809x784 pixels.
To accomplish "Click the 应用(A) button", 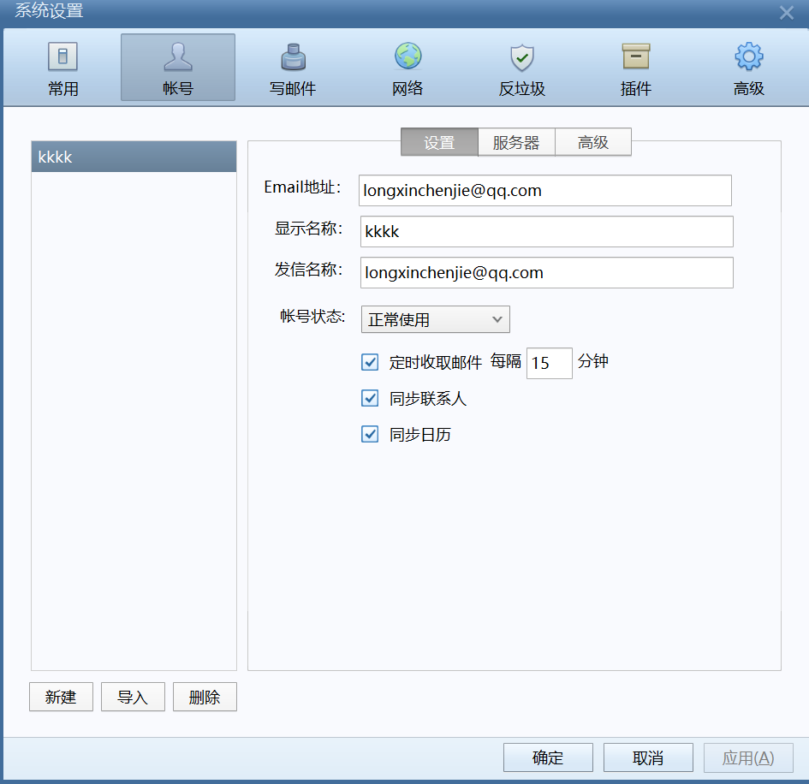I will [x=748, y=757].
